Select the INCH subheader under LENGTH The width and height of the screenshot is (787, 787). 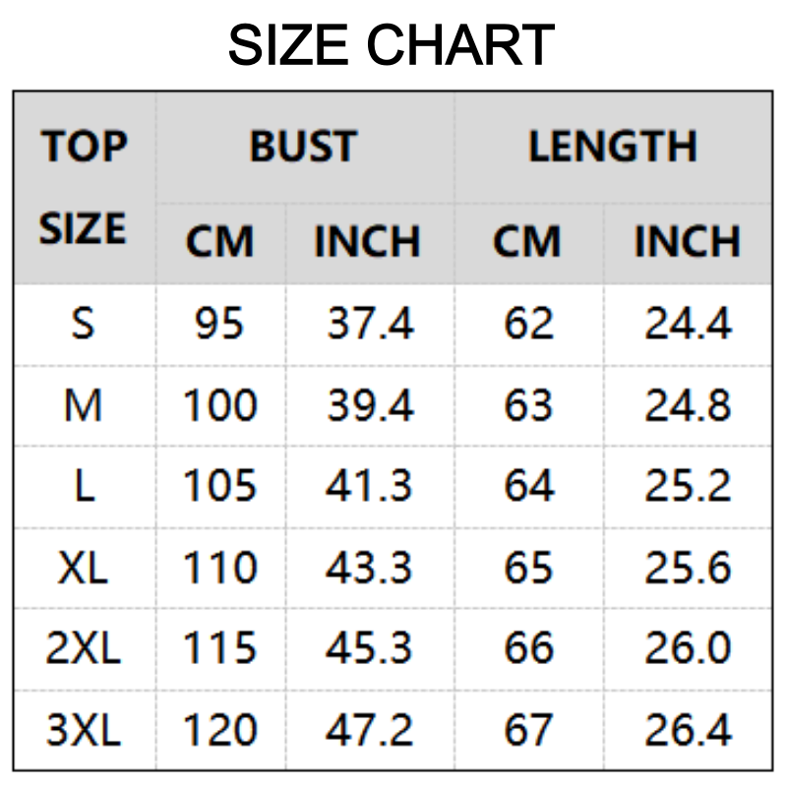[687, 242]
